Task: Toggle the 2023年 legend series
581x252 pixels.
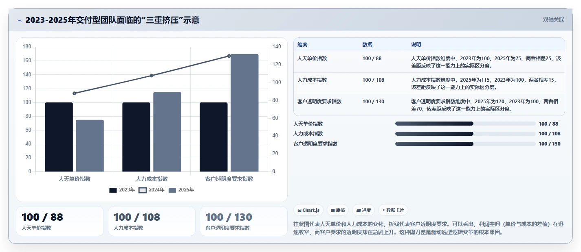Action: point(122,190)
